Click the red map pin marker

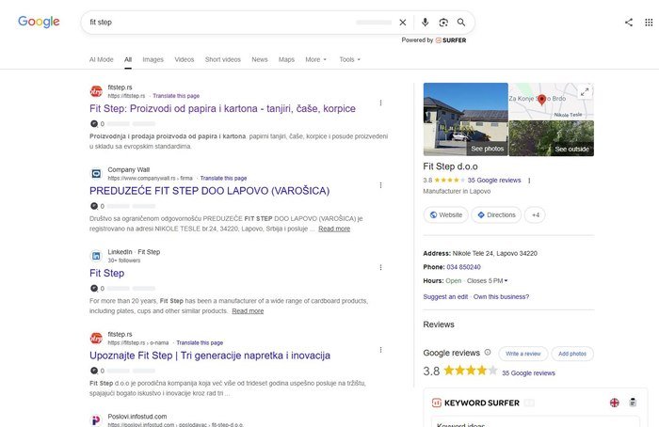541,100
